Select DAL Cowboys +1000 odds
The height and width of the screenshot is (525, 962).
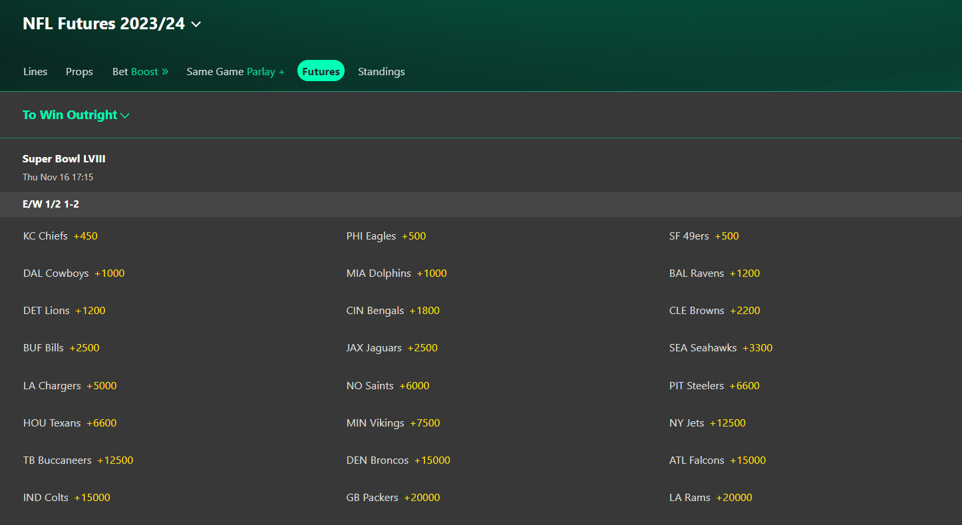click(74, 273)
